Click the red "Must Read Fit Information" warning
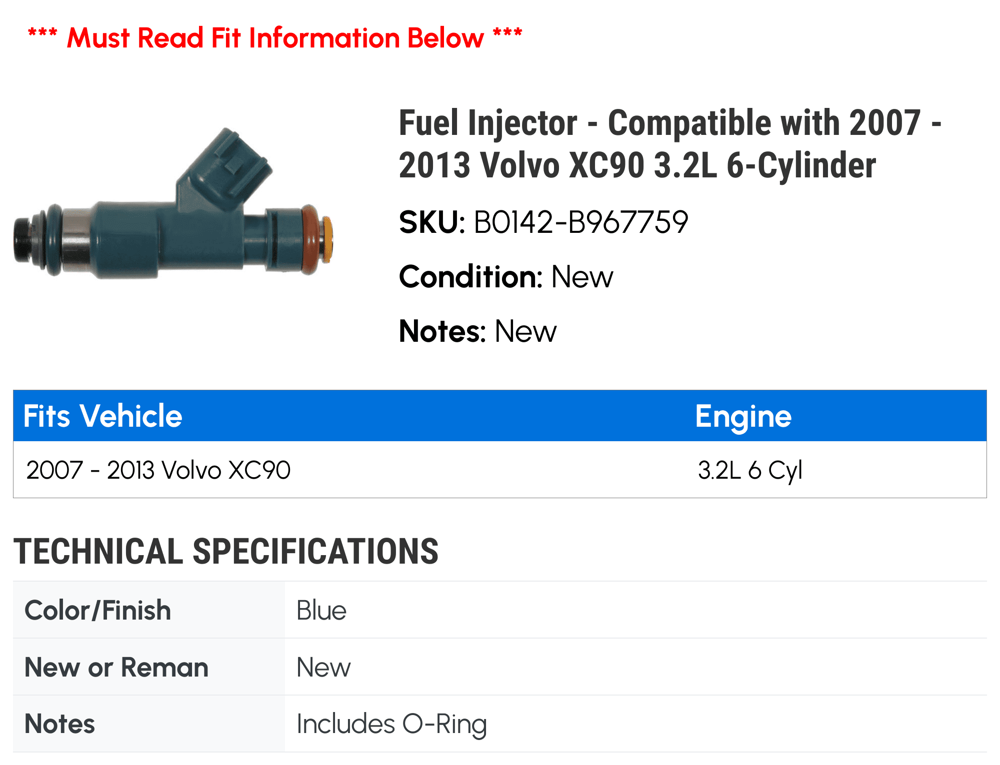The width and height of the screenshot is (1000, 765). point(275,38)
